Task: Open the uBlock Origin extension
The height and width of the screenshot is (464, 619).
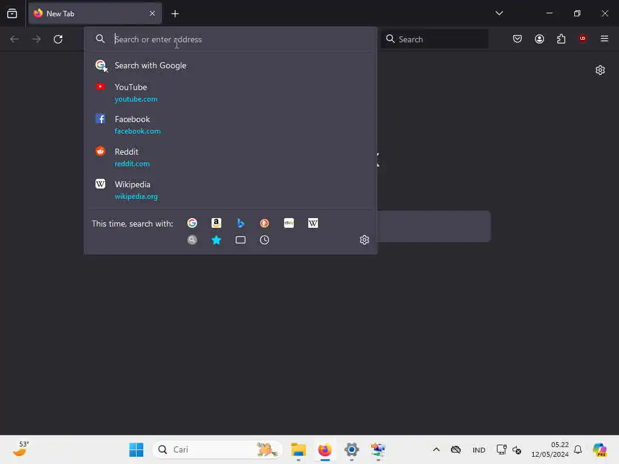Action: (583, 38)
